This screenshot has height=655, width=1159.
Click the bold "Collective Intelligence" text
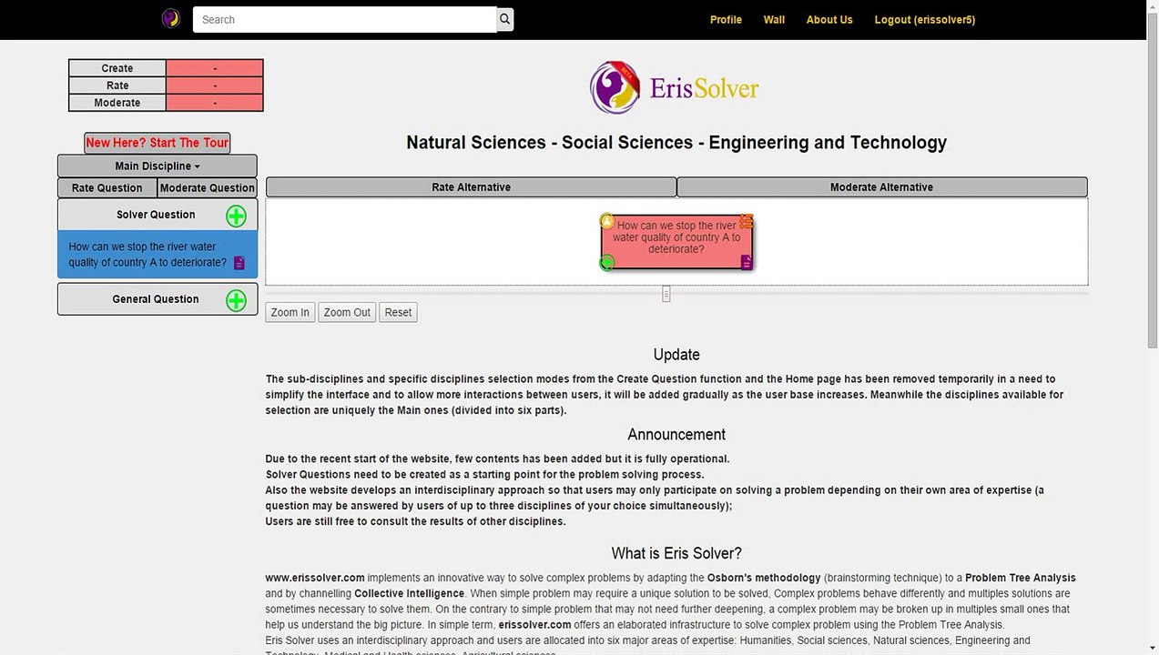410,593
